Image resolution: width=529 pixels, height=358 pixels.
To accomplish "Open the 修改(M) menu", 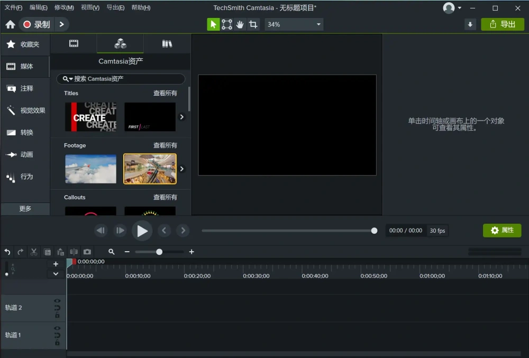I will 64,7.
